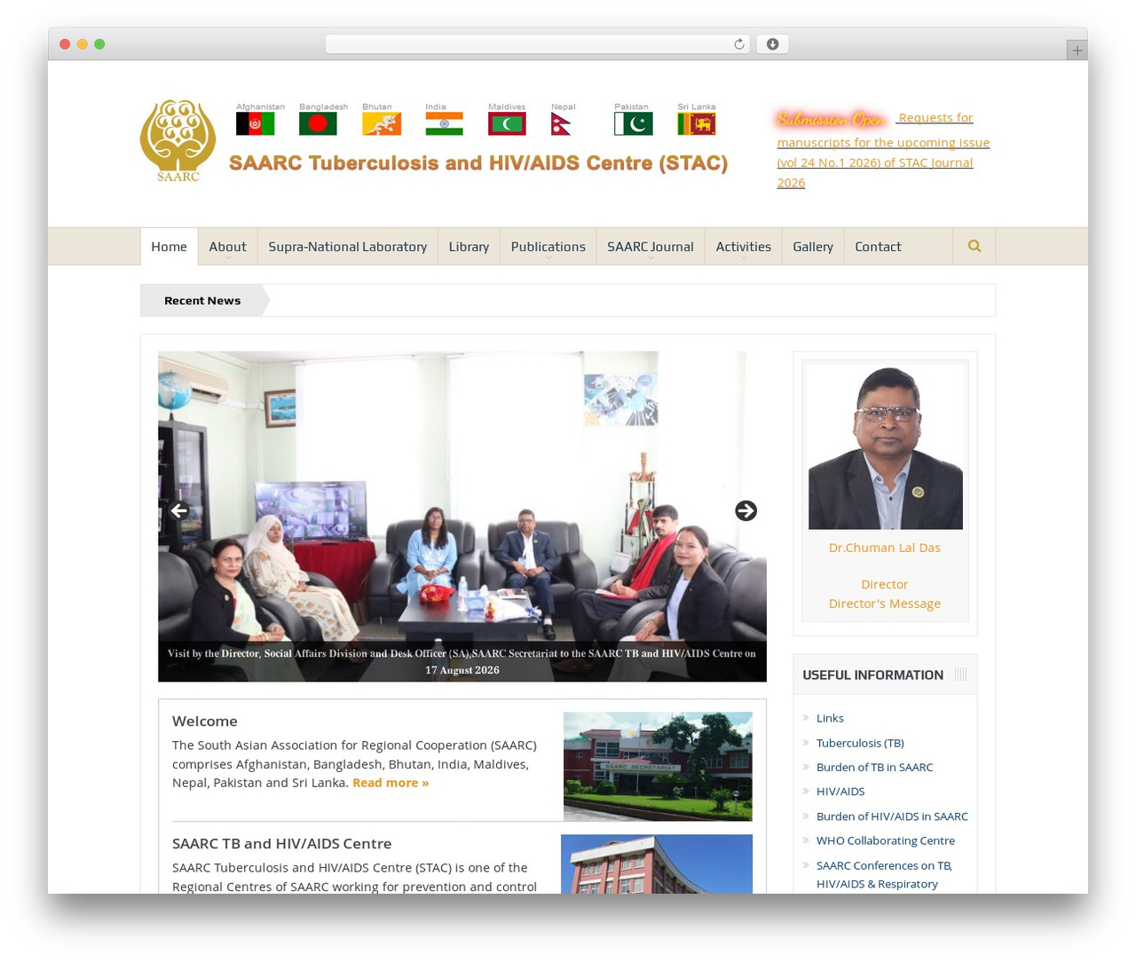The width and height of the screenshot is (1136, 962).
Task: Click the slide caption about the visit
Action: tap(461, 661)
